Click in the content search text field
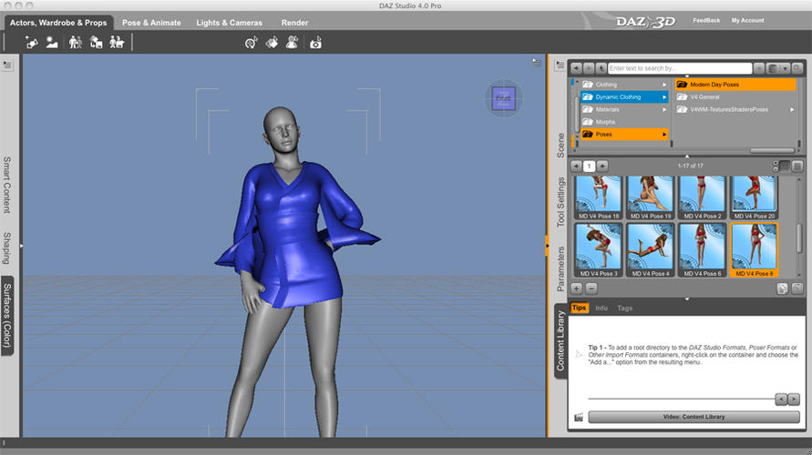 (x=680, y=68)
